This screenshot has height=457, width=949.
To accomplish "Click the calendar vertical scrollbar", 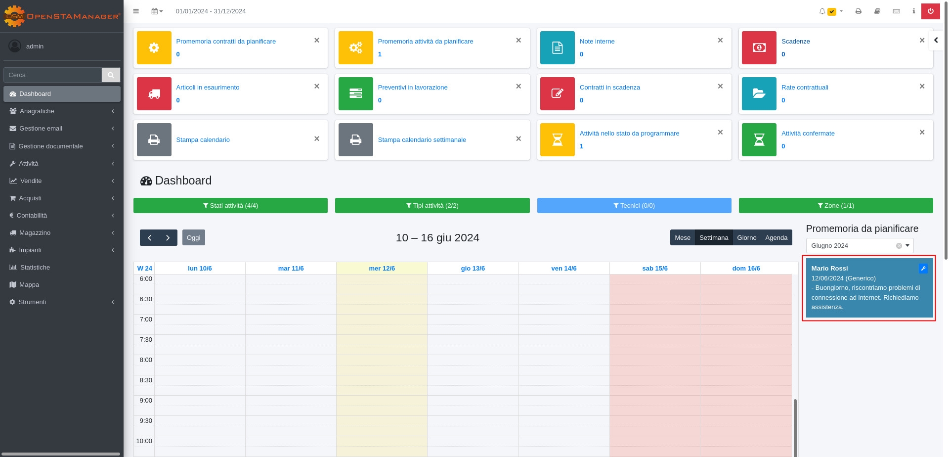I will click(795, 425).
